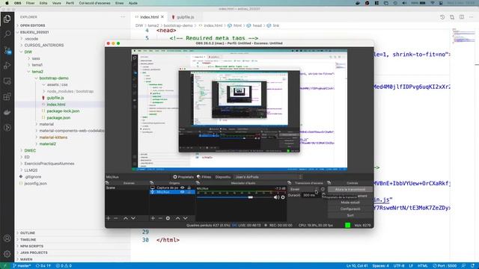
Task: Click the Propietats button above sources
Action: [183, 177]
